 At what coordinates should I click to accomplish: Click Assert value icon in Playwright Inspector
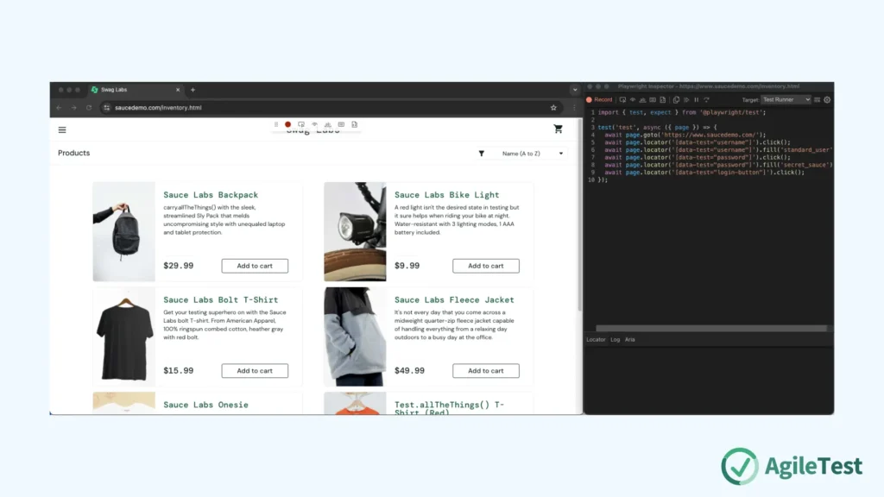coord(653,100)
